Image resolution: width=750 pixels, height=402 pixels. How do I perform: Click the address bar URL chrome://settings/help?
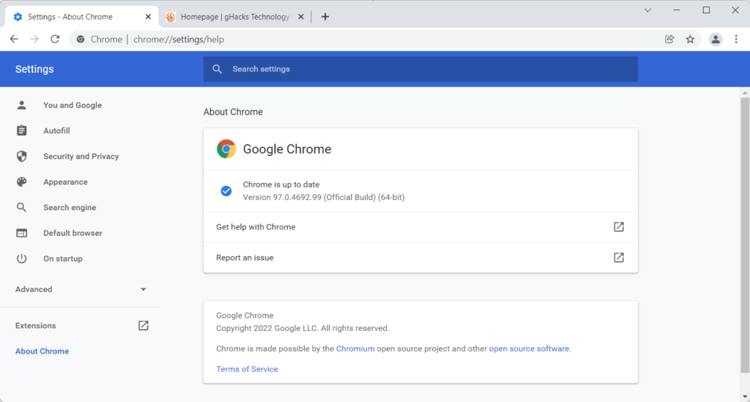[x=179, y=40]
